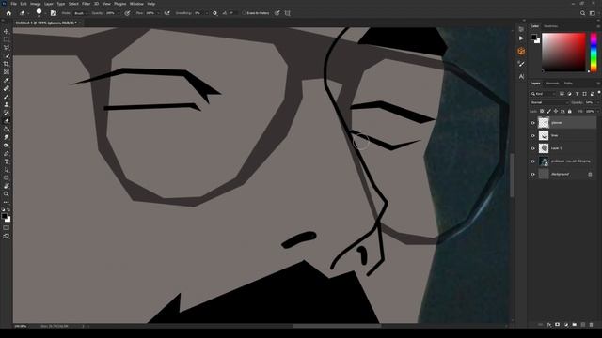Open the Character panel icon
The image size is (602, 338).
[x=521, y=77]
